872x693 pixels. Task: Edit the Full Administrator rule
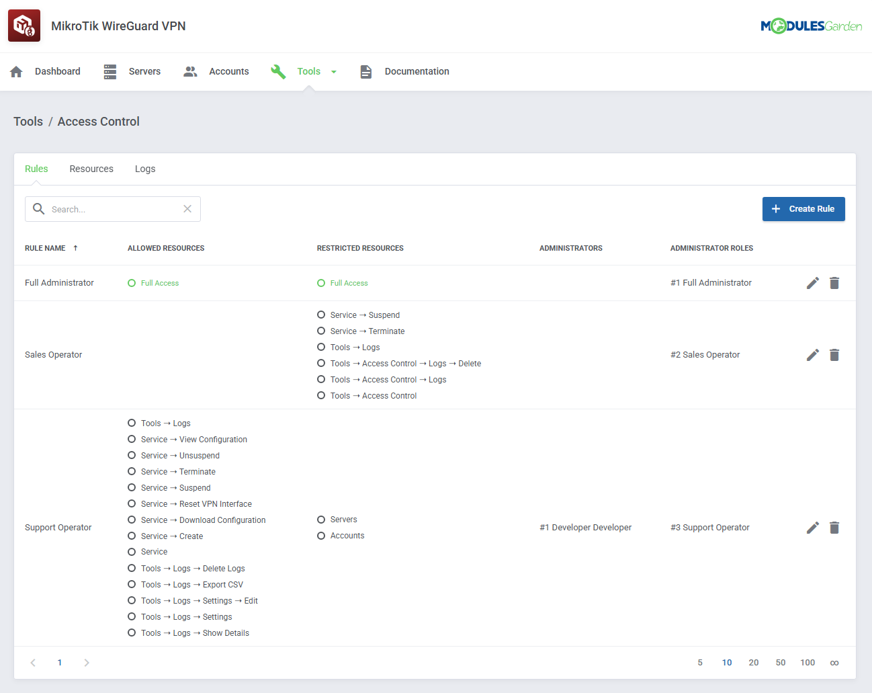point(813,283)
